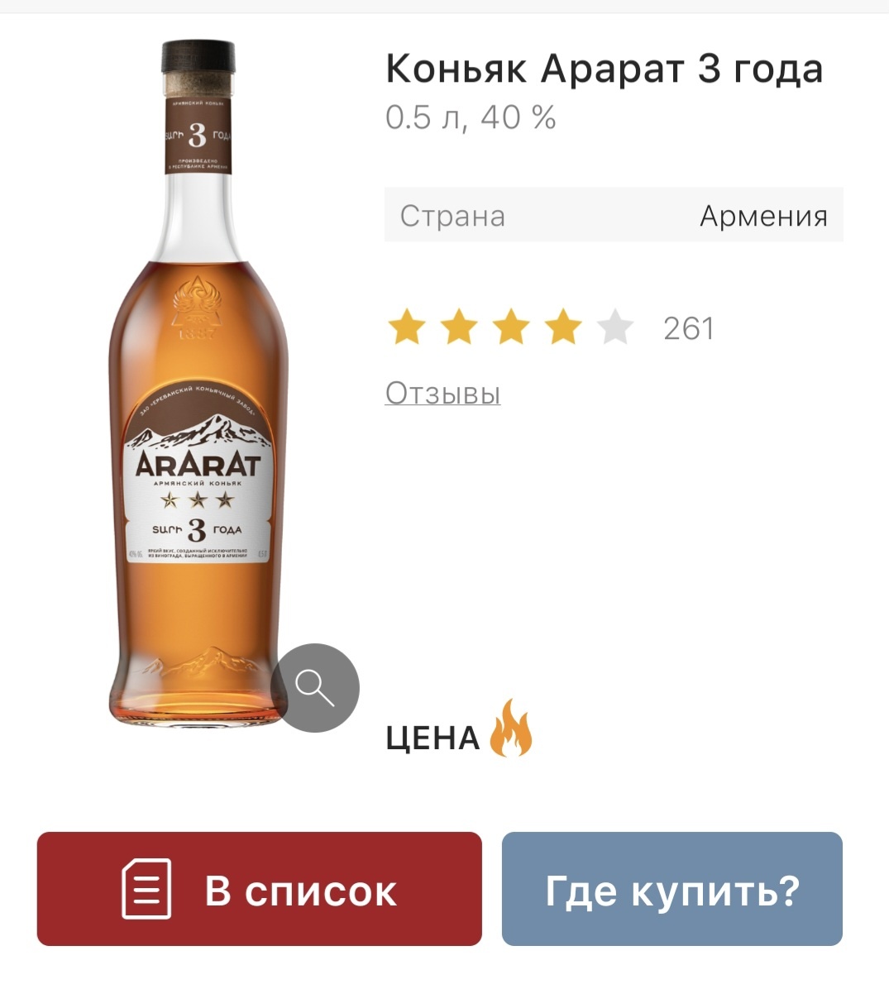
Task: Click the list document icon in В список
Action: pyautogui.click(x=146, y=889)
